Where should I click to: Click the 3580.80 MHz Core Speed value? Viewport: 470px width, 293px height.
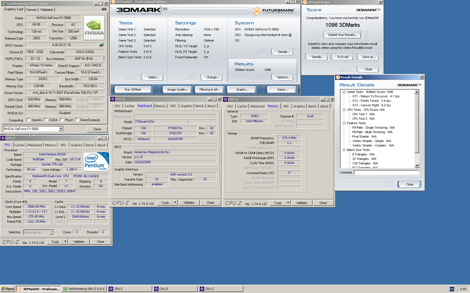pyautogui.click(x=36, y=206)
